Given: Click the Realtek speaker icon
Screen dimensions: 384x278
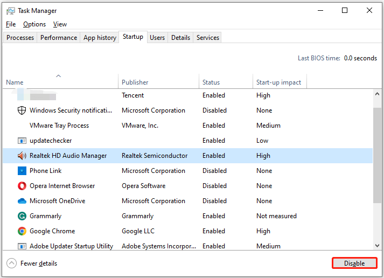Looking at the screenshot, I should point(22,156).
